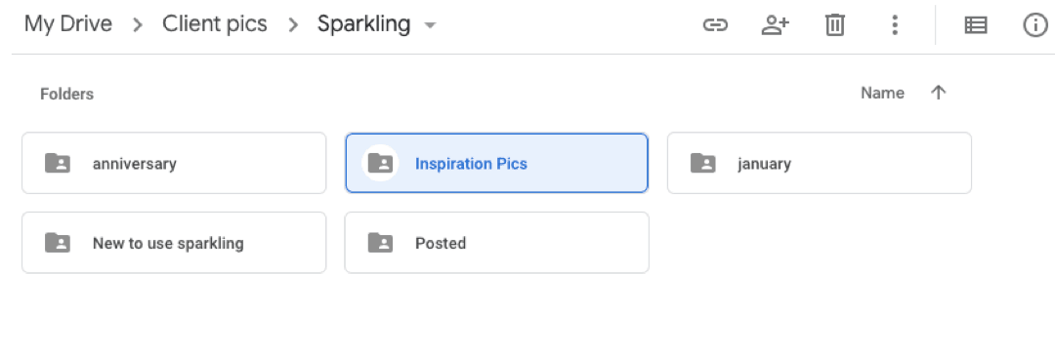Image resolution: width=1055 pixels, height=352 pixels.
Task: Click the shared folder icon on anniversary
Action: [58, 163]
